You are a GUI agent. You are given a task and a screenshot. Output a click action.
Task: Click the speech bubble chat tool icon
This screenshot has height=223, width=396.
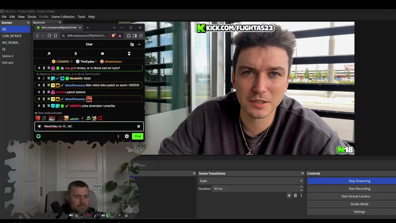102,54
